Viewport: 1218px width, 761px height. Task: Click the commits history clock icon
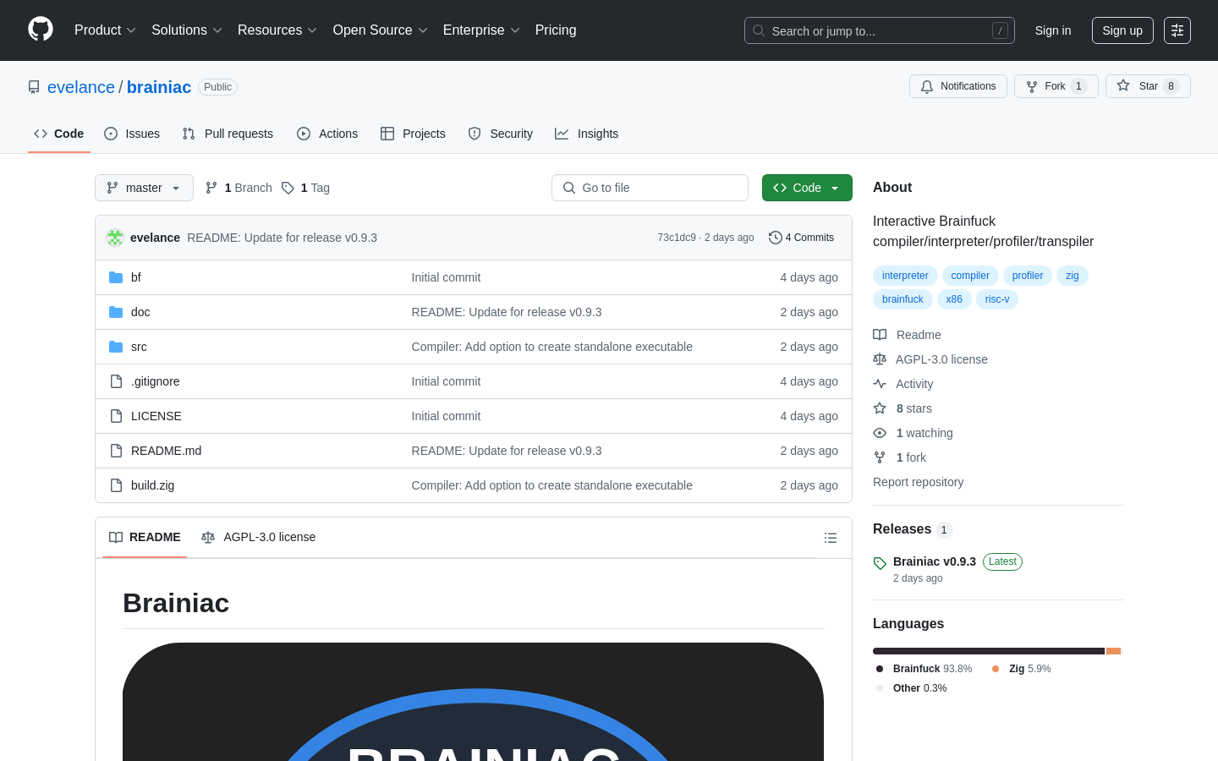[775, 238]
